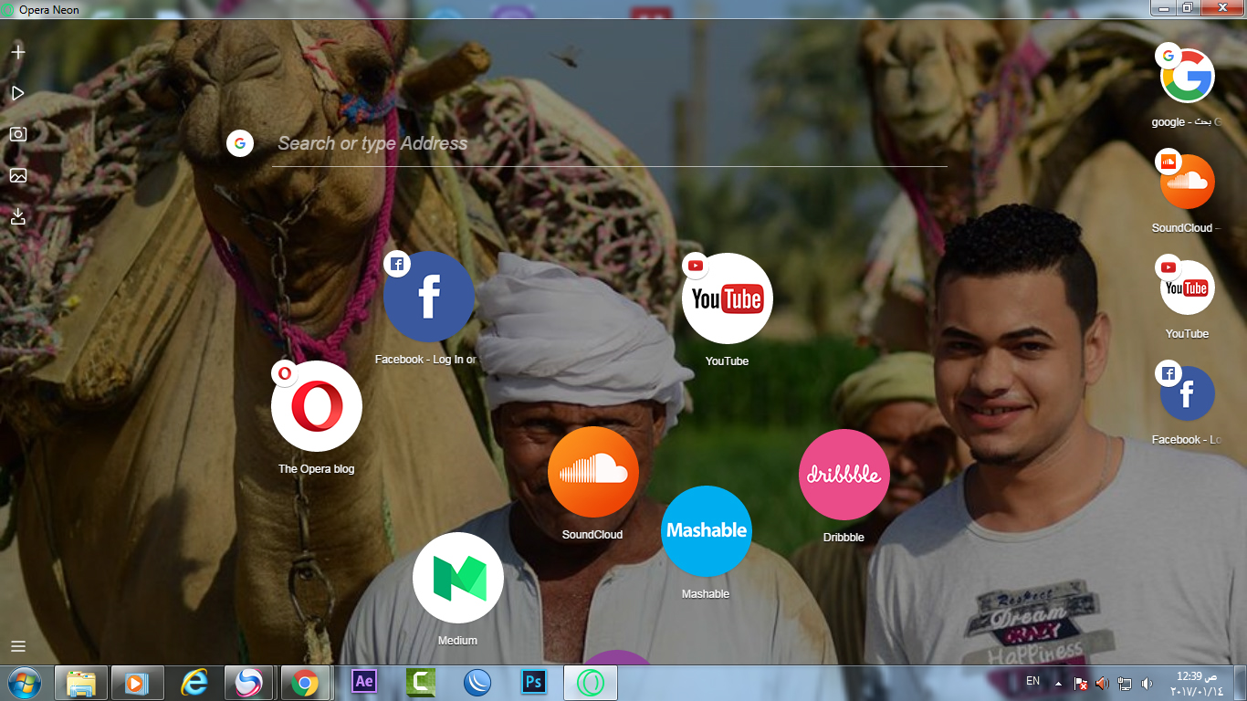The width and height of the screenshot is (1247, 701).
Task: Open the Mashable speed dial bubble
Action: tap(706, 531)
